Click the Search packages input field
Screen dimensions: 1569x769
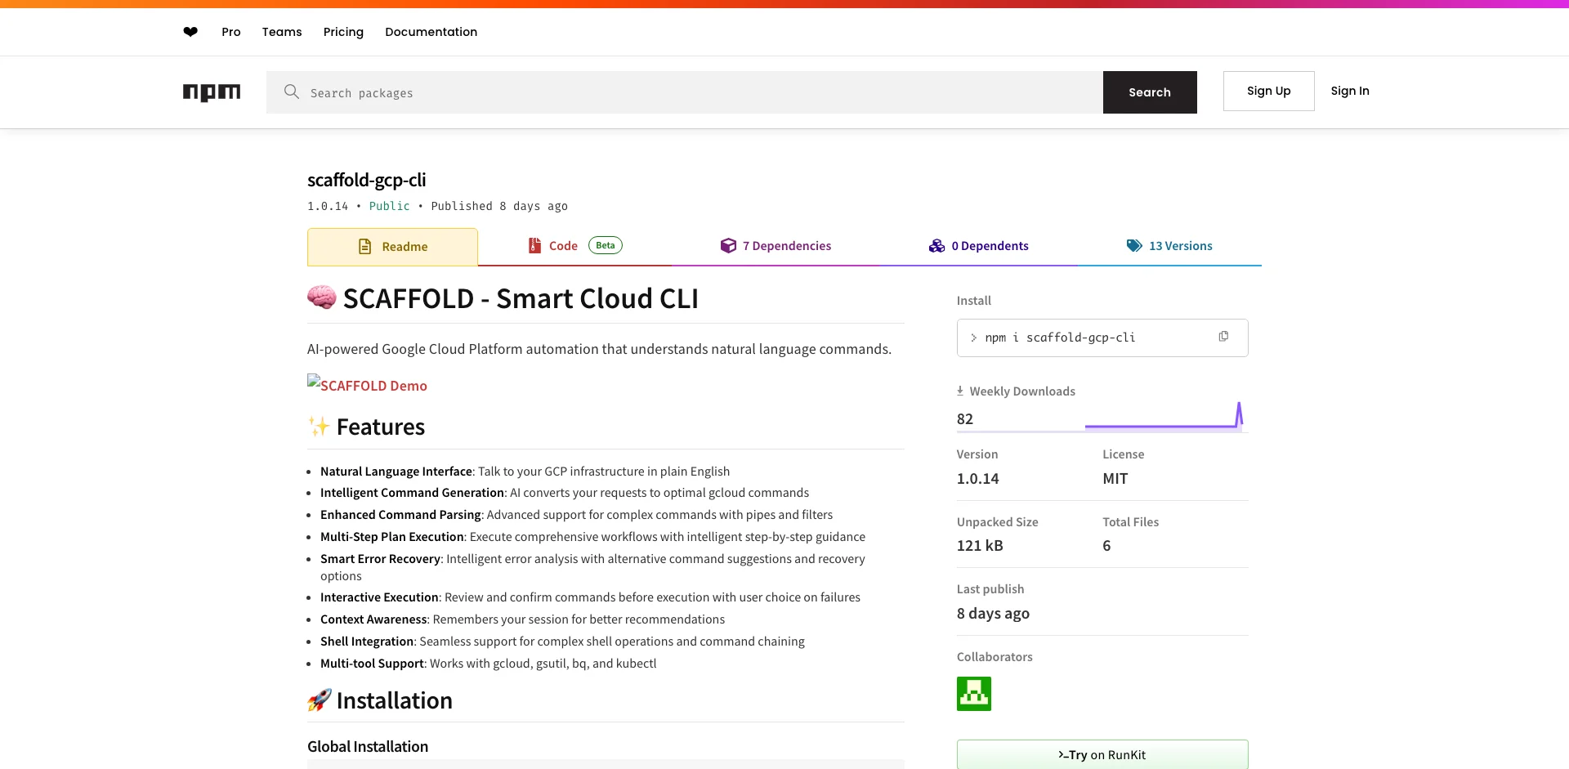pyautogui.click(x=654, y=92)
